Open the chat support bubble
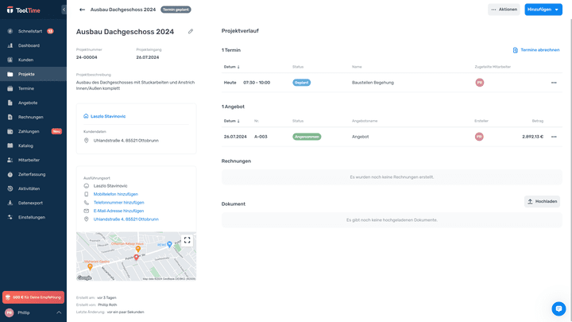 point(558,308)
